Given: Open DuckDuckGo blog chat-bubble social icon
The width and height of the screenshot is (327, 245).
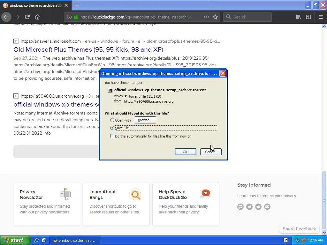Looking at the screenshot, I should (240, 207).
